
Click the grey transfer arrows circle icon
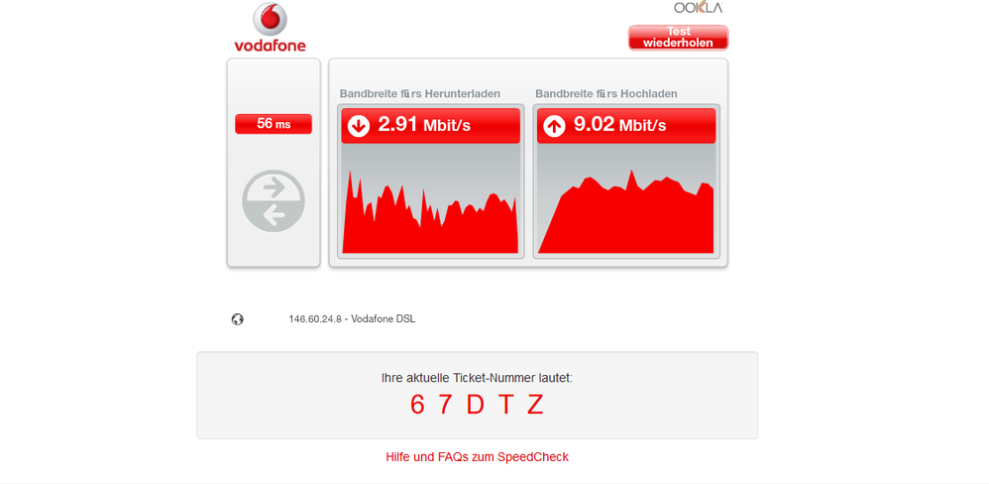pyautogui.click(x=274, y=201)
